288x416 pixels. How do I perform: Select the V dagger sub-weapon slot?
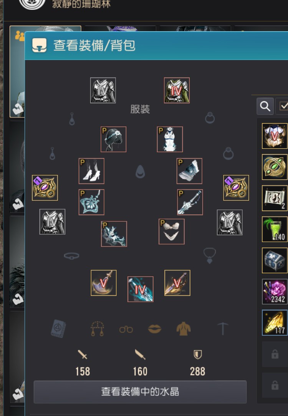coord(177,283)
